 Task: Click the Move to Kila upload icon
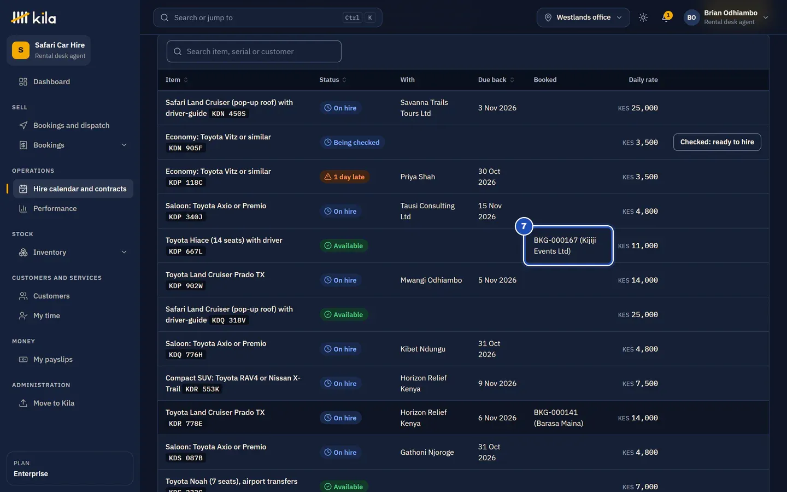23,403
